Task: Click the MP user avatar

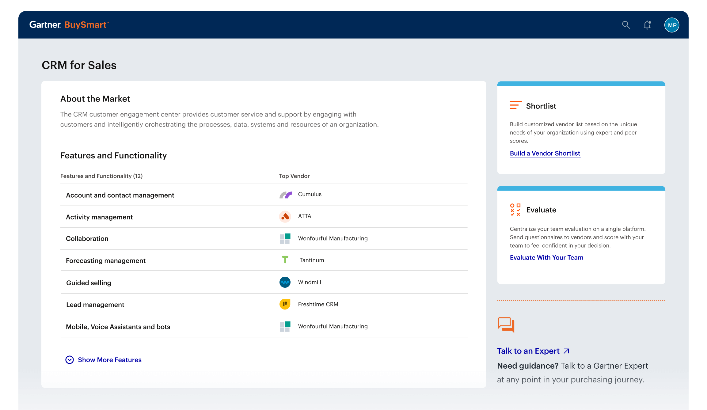Action: 671,25
